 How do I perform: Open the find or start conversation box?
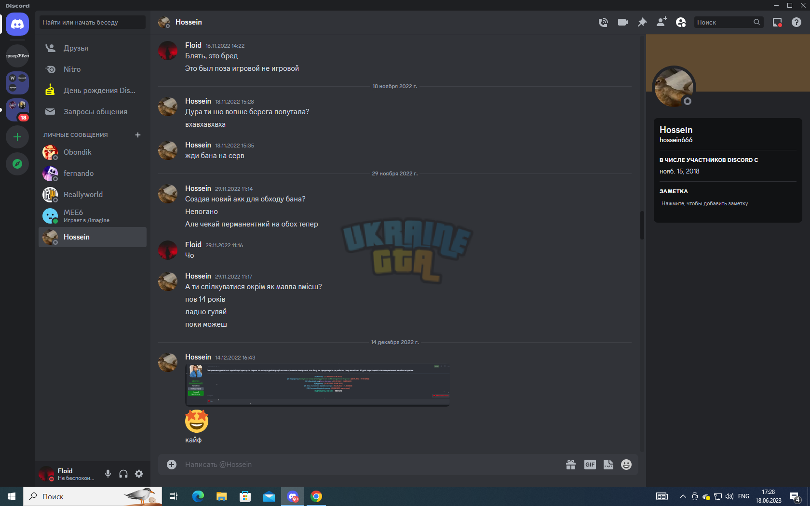click(93, 22)
